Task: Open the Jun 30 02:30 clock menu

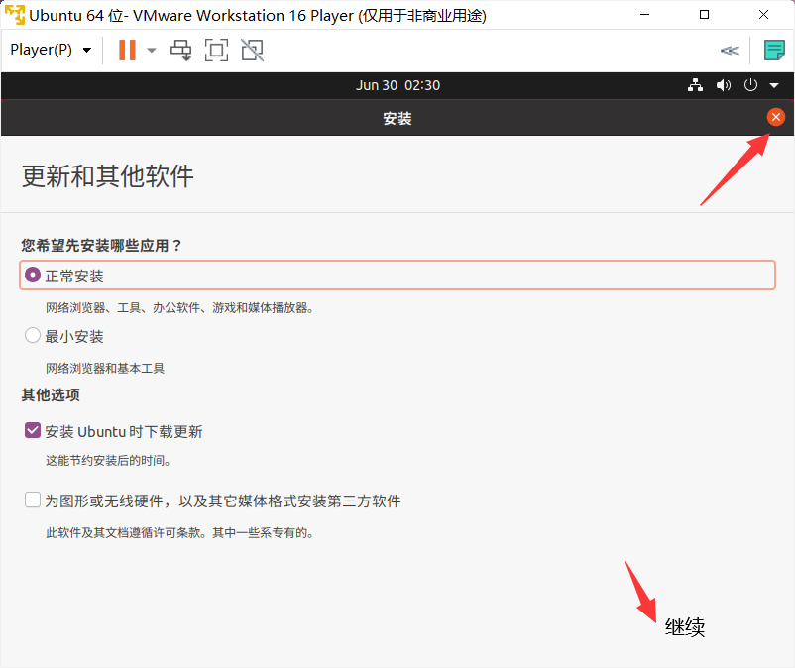Action: (397, 85)
